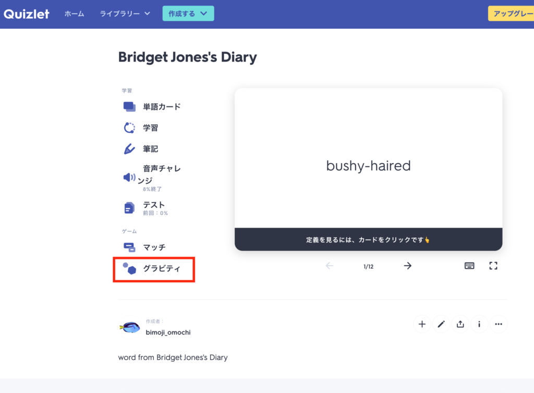This screenshot has height=393, width=534.
Task: Share the set with upload icon
Action: point(460,324)
